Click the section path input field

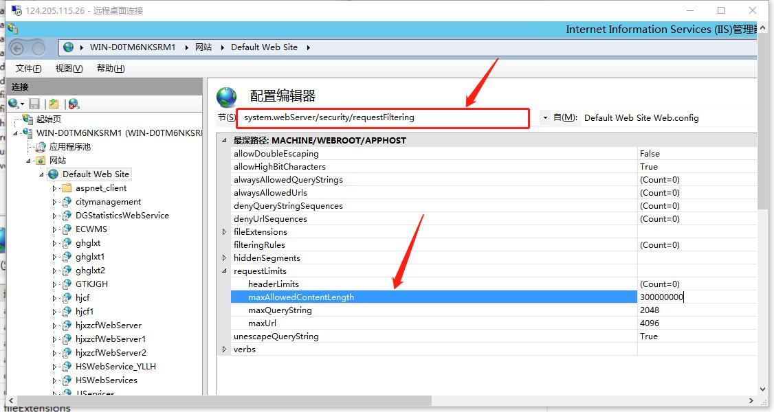click(x=383, y=118)
